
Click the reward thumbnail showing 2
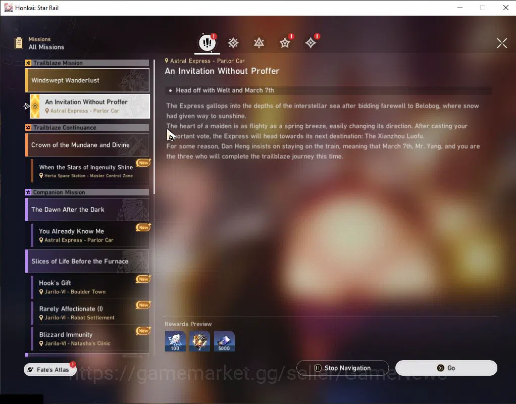pyautogui.click(x=200, y=341)
